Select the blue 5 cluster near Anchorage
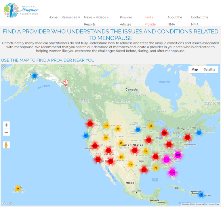The width and height of the screenshot is (221, 207). coord(34,76)
